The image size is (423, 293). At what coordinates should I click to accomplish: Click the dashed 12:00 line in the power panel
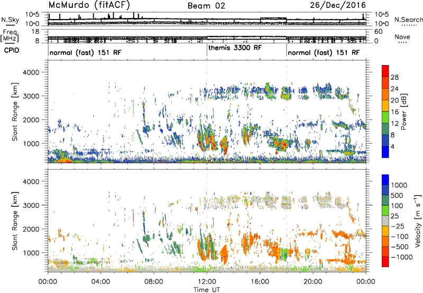click(207, 112)
